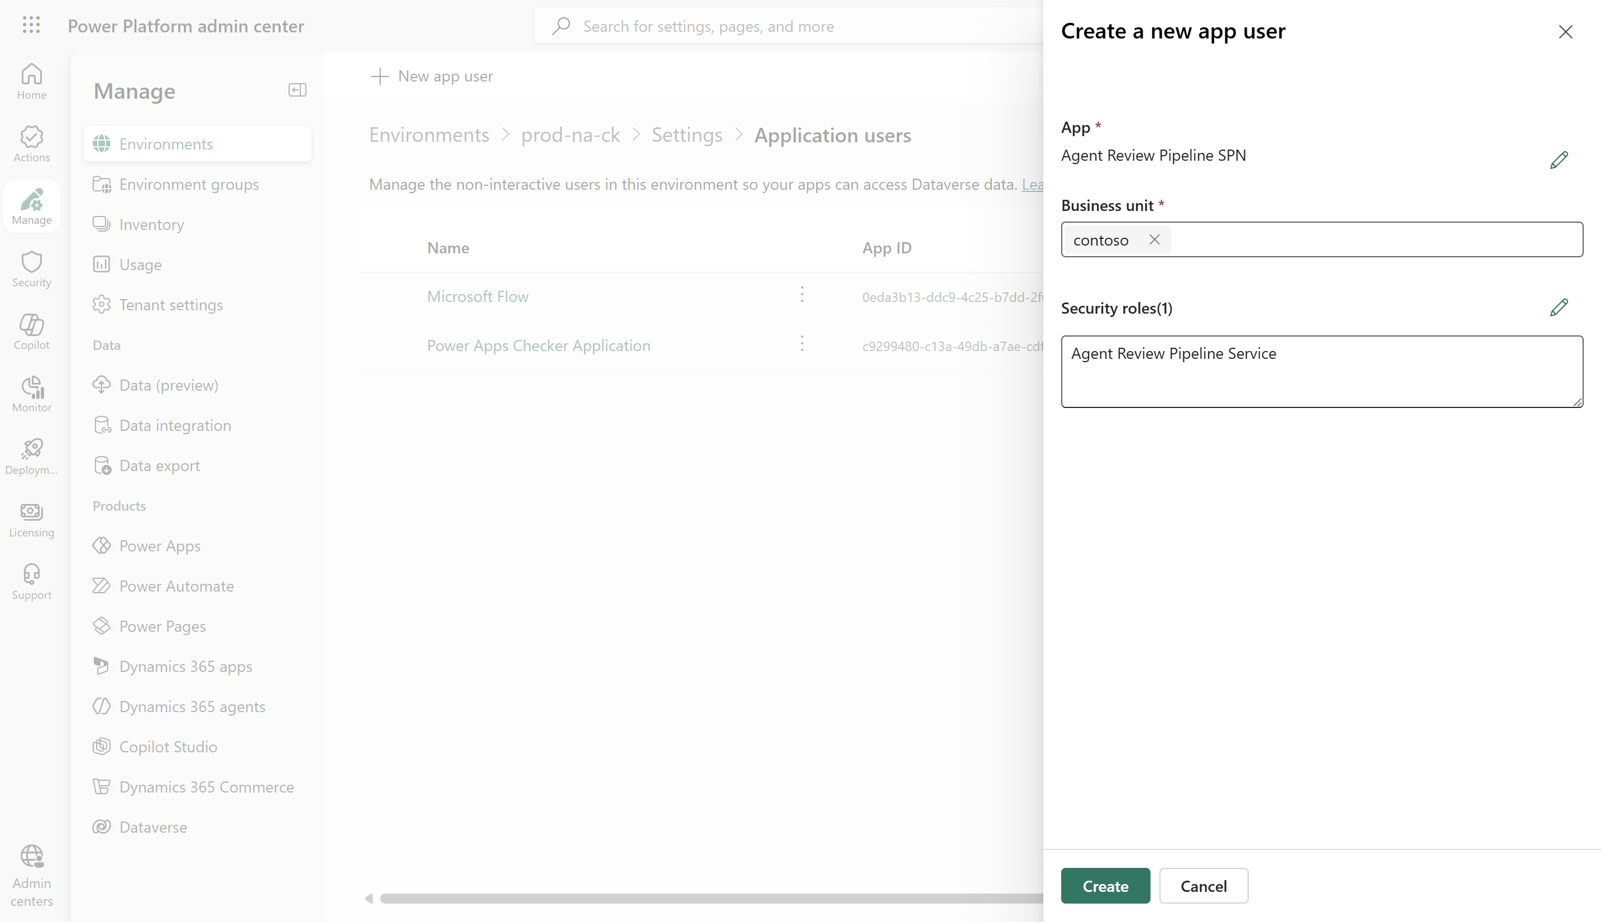Go to prod-na-ck breadcrumb

point(570,135)
